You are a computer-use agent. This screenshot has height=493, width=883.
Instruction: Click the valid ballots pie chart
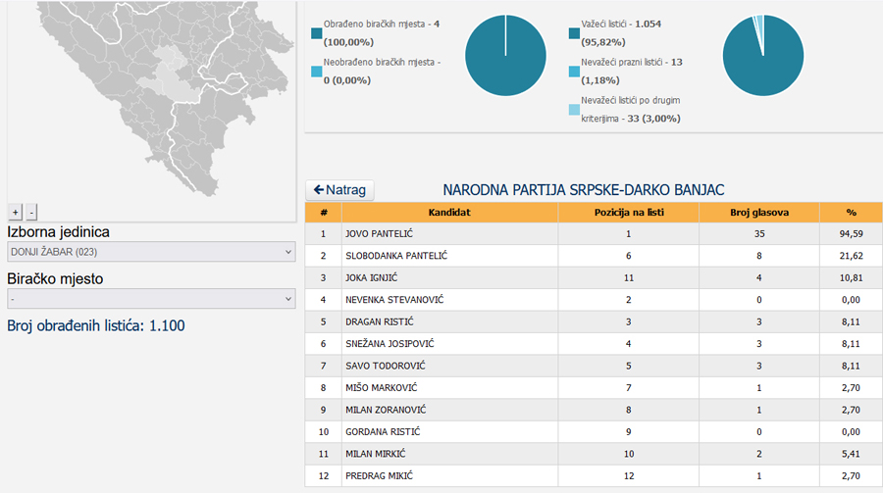tap(763, 55)
